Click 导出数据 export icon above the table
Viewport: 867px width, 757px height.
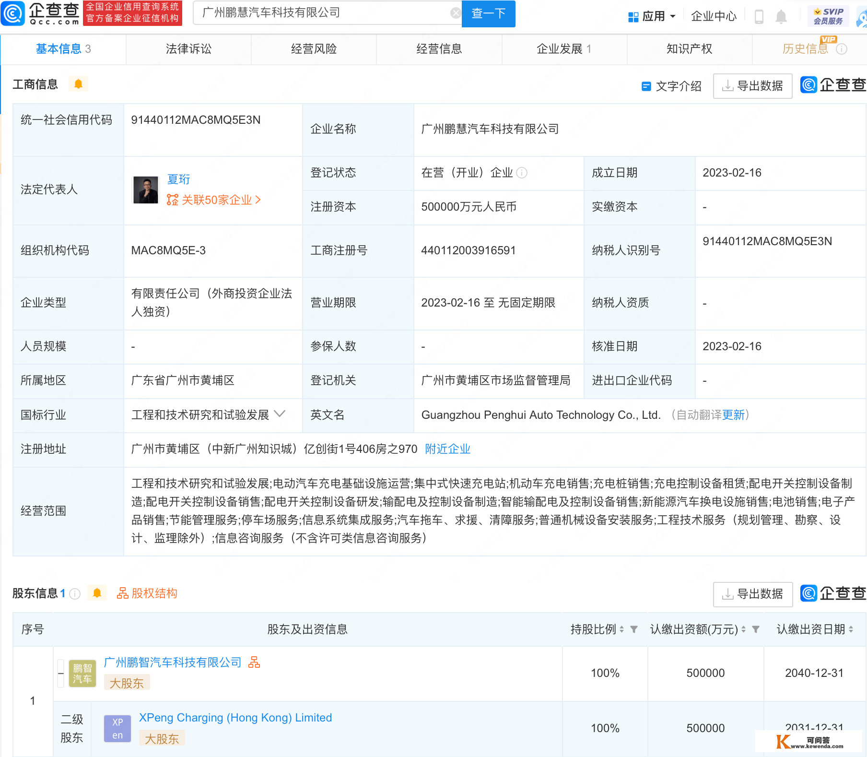tap(727, 86)
